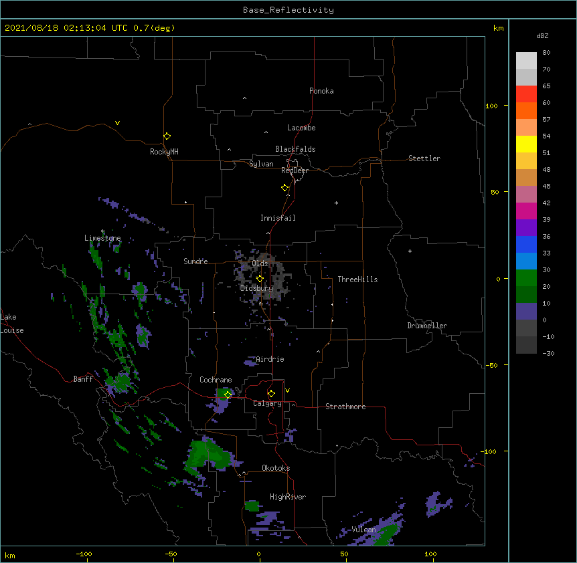The image size is (577, 563).
Task: Click the yellow diamond marker at Calgary
Action: [x=271, y=394]
